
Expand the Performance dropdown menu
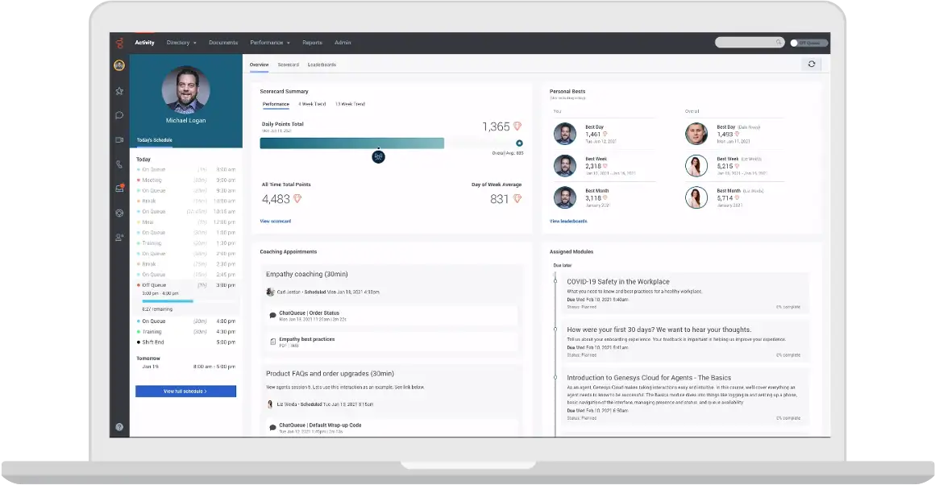pos(269,42)
